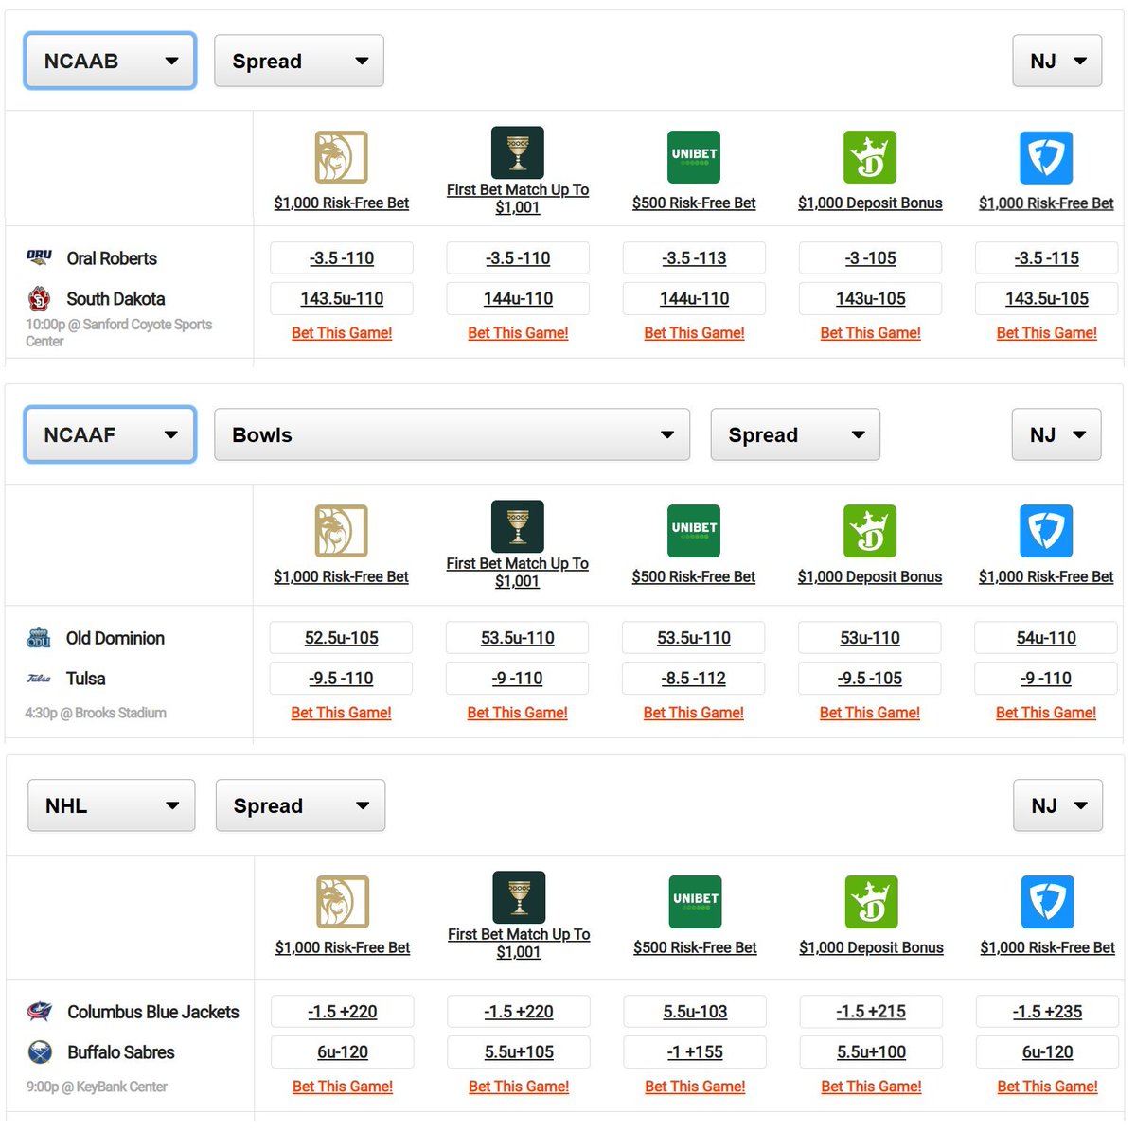Click the DraftKings crown logo in the NCAAF section
Viewport: 1136px width, 1131px height.
click(870, 531)
